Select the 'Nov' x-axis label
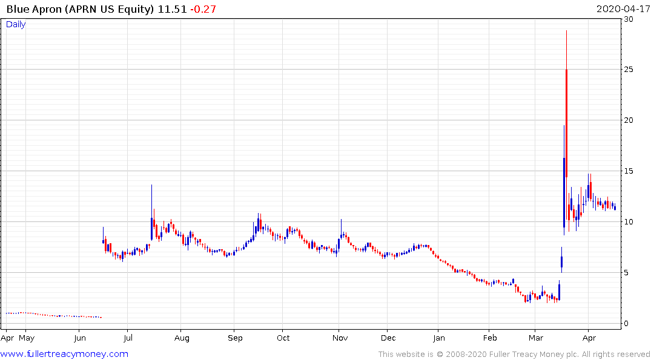 coord(340,338)
